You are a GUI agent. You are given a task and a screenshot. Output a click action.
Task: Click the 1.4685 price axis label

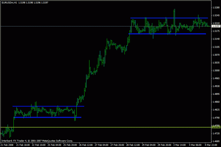216,141
